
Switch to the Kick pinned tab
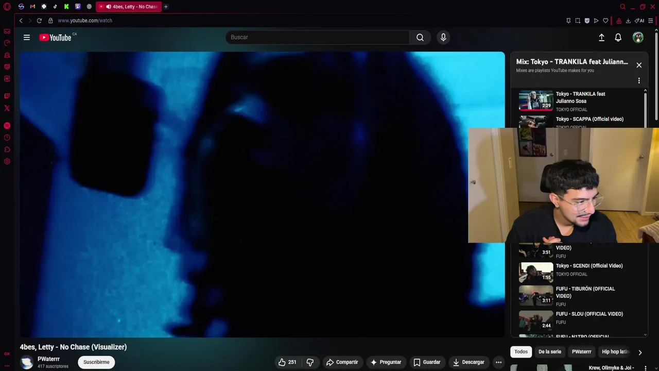(x=66, y=7)
